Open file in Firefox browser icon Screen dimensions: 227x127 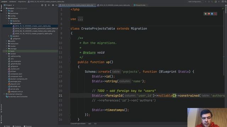click(x=209, y=14)
